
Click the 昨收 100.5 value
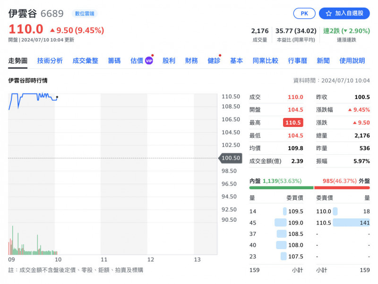pos(362,97)
